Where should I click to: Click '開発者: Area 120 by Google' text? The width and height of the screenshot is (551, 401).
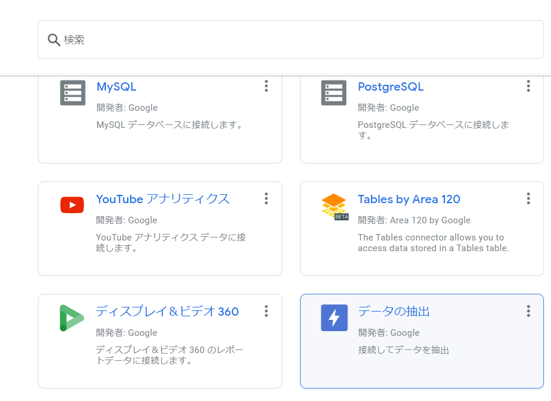pyautogui.click(x=414, y=220)
